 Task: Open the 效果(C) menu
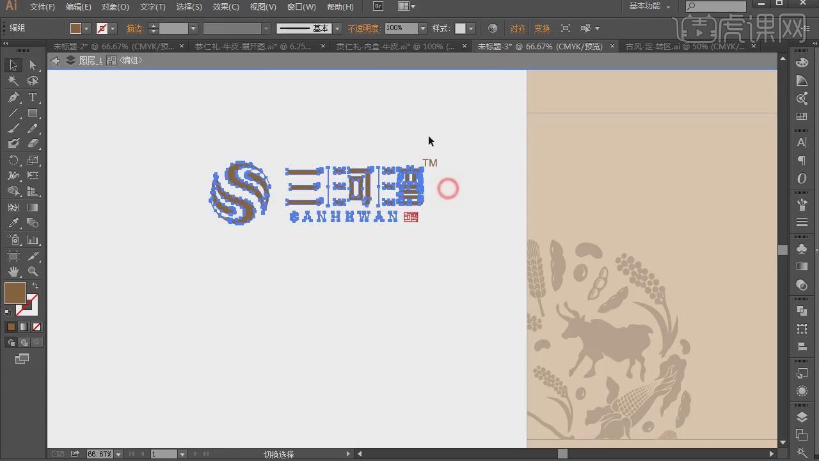[x=226, y=6]
